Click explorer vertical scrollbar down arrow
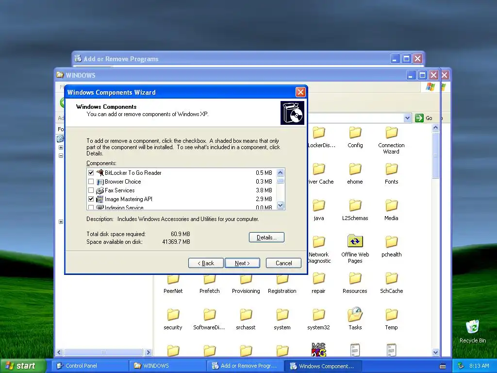The width and height of the screenshot is (497, 373). pyautogui.click(x=435, y=353)
